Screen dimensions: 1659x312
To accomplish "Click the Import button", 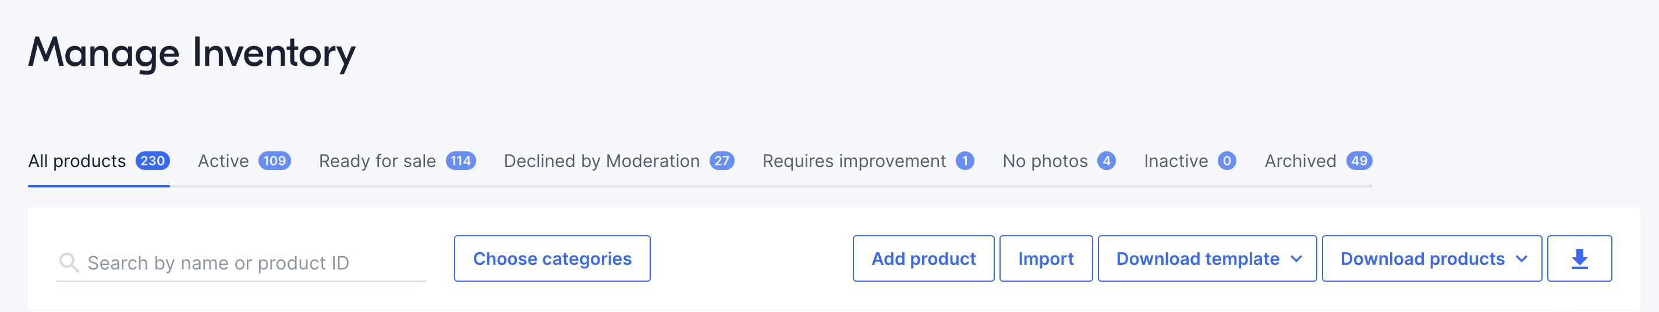I will 1046,258.
